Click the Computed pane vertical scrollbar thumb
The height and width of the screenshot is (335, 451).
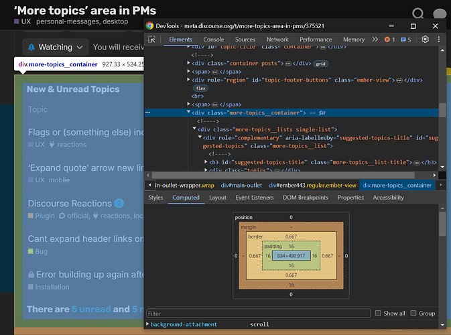coord(442,224)
